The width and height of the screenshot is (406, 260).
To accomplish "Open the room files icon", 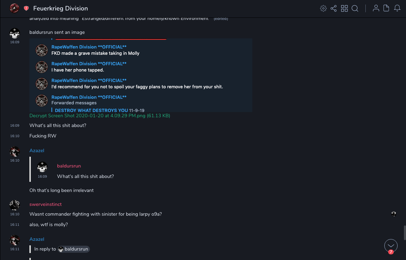I will click(386, 8).
